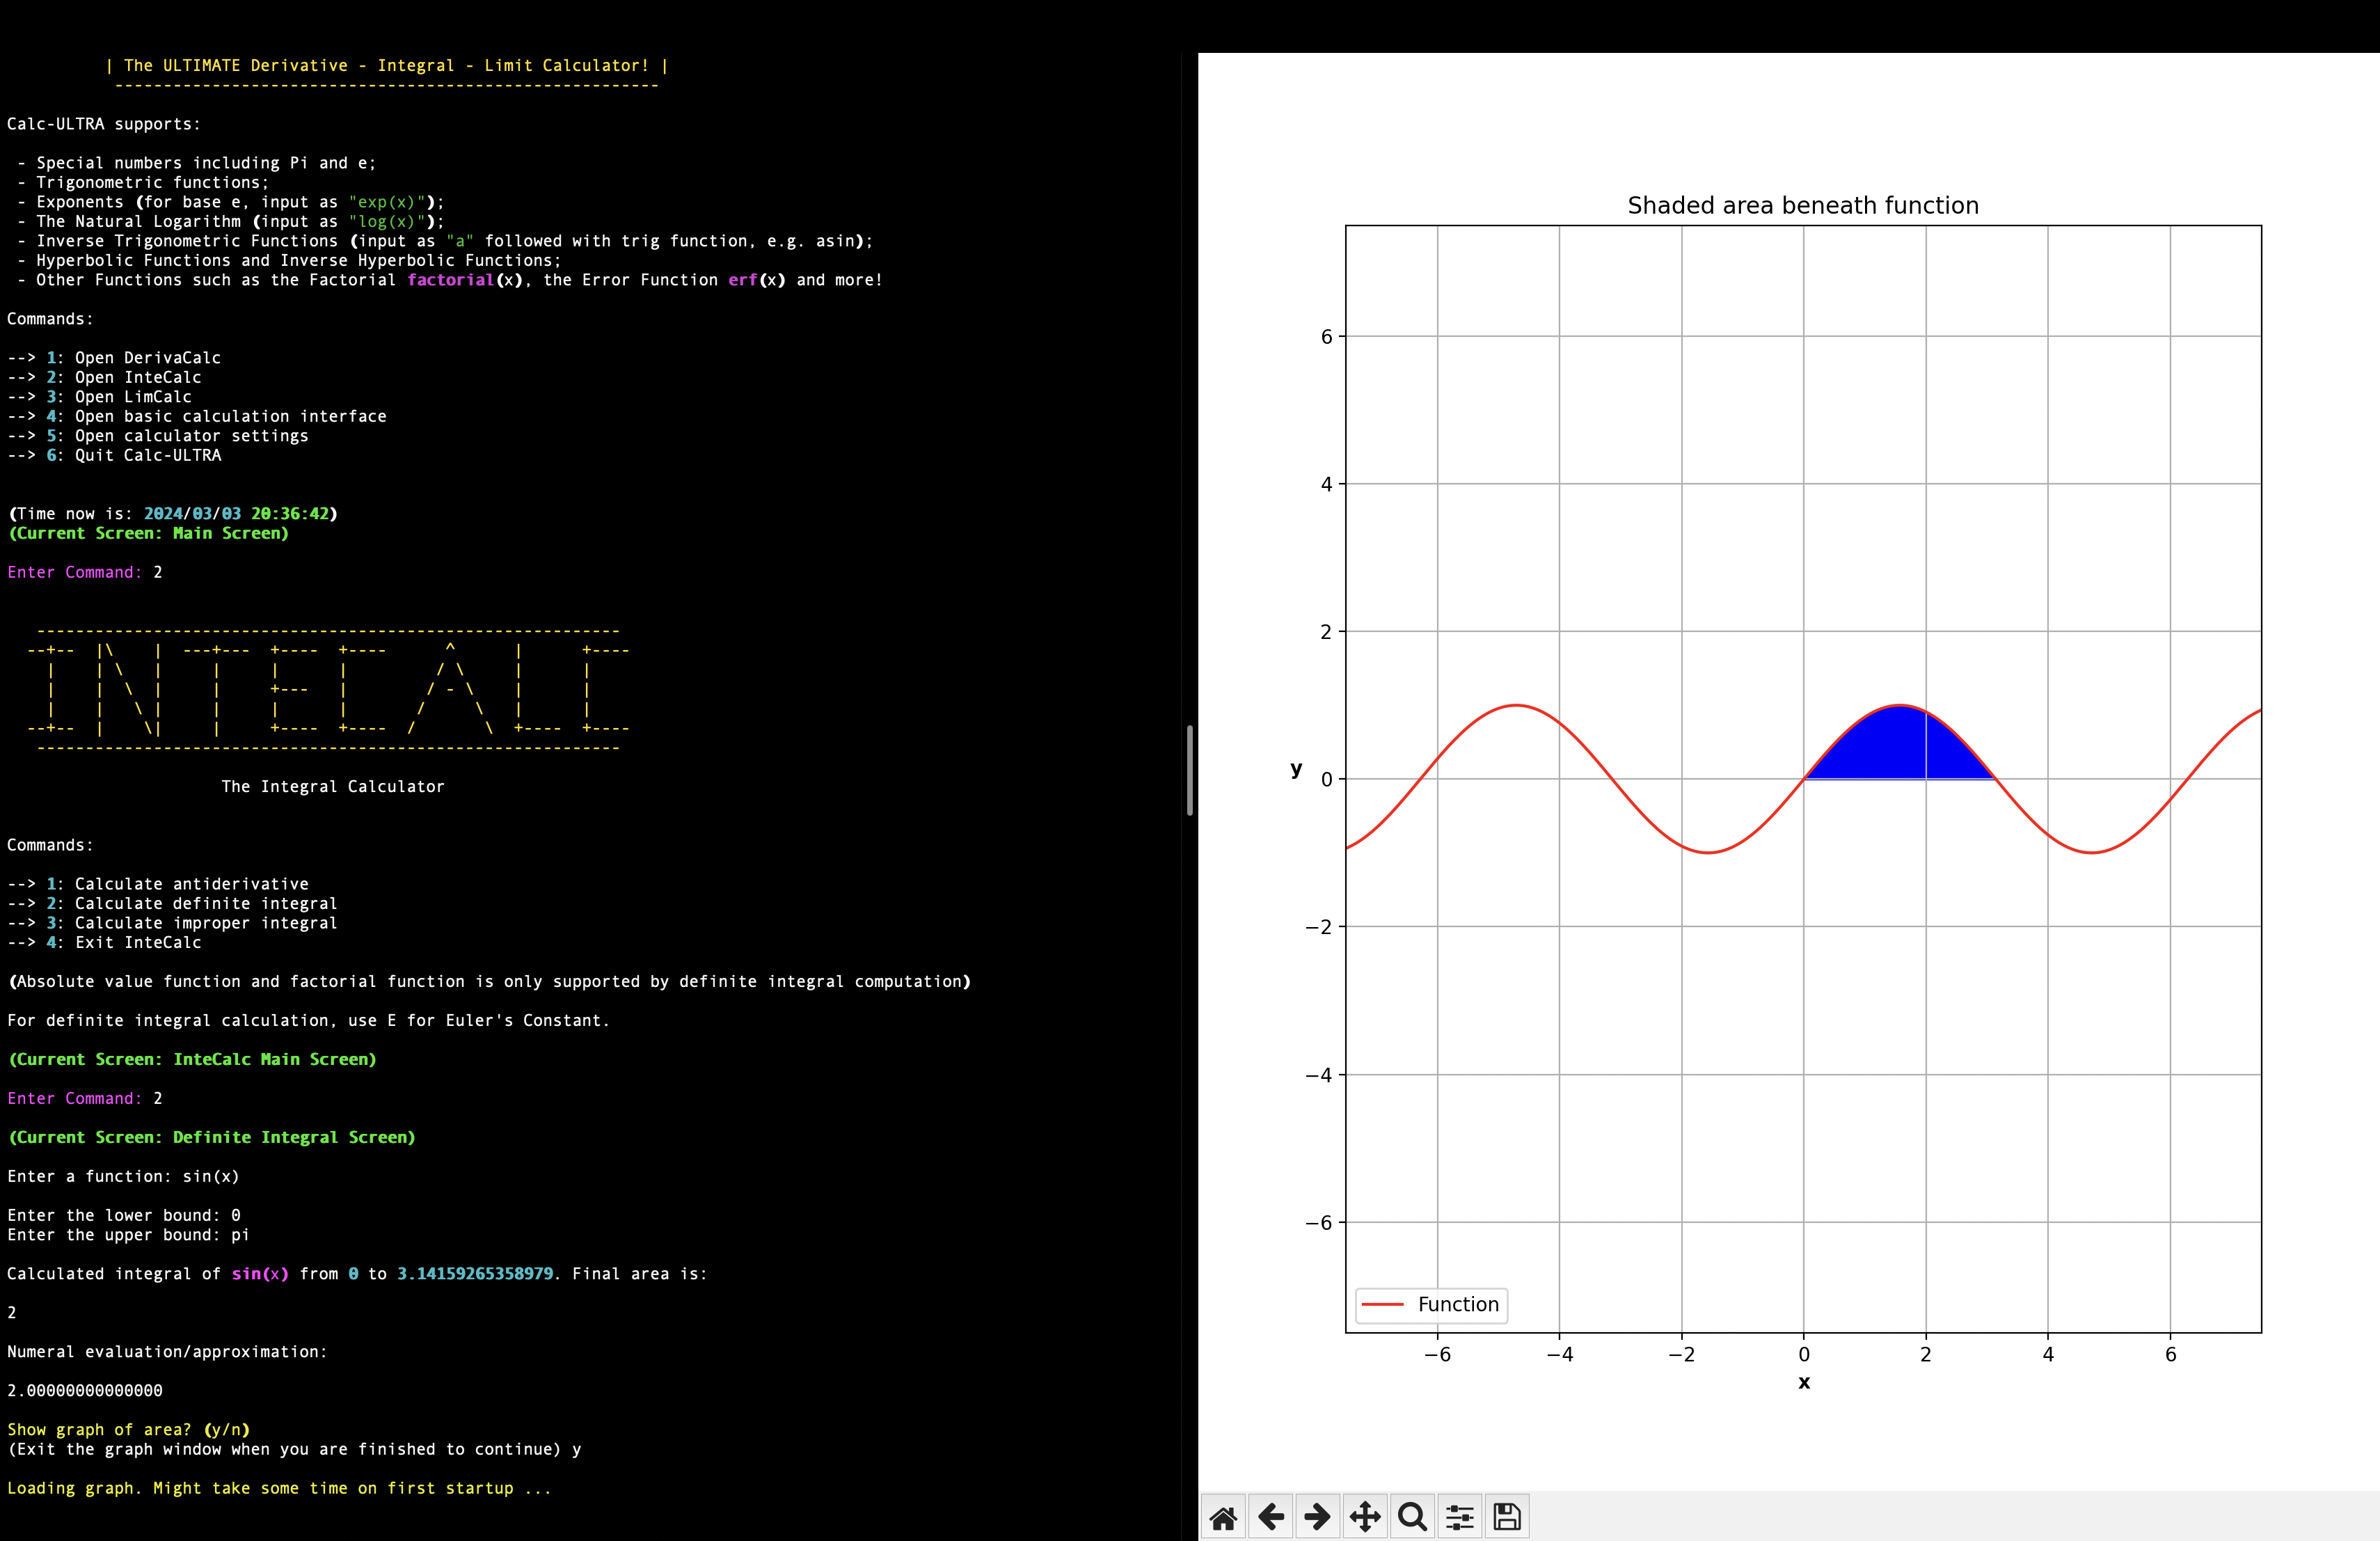Image resolution: width=2380 pixels, height=1541 pixels.
Task: Click the Home icon to reset plot view
Action: point(1224,1516)
